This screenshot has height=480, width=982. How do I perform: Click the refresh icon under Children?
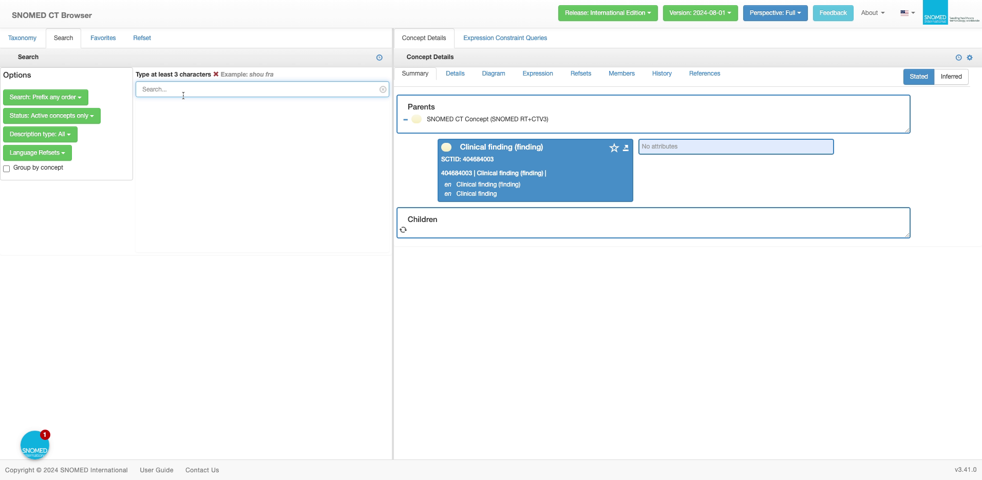(403, 230)
